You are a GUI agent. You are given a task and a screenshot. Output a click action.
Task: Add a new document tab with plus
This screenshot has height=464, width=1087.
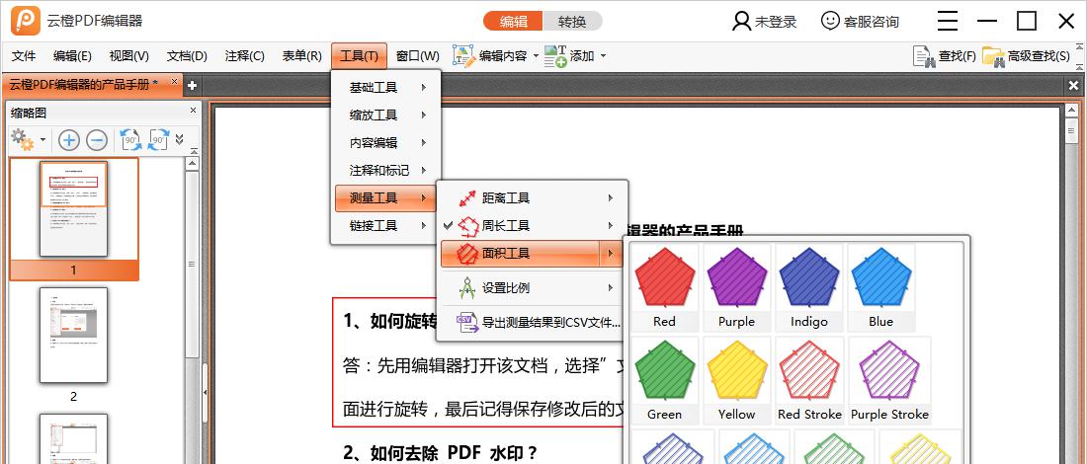(192, 86)
